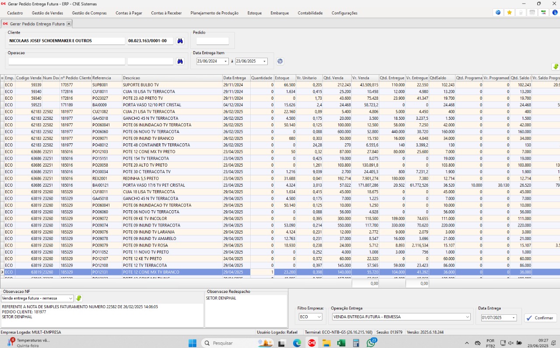This screenshot has width=560, height=348.
Task: Expand the Filtro Empresa dropdown
Action: pyautogui.click(x=319, y=317)
